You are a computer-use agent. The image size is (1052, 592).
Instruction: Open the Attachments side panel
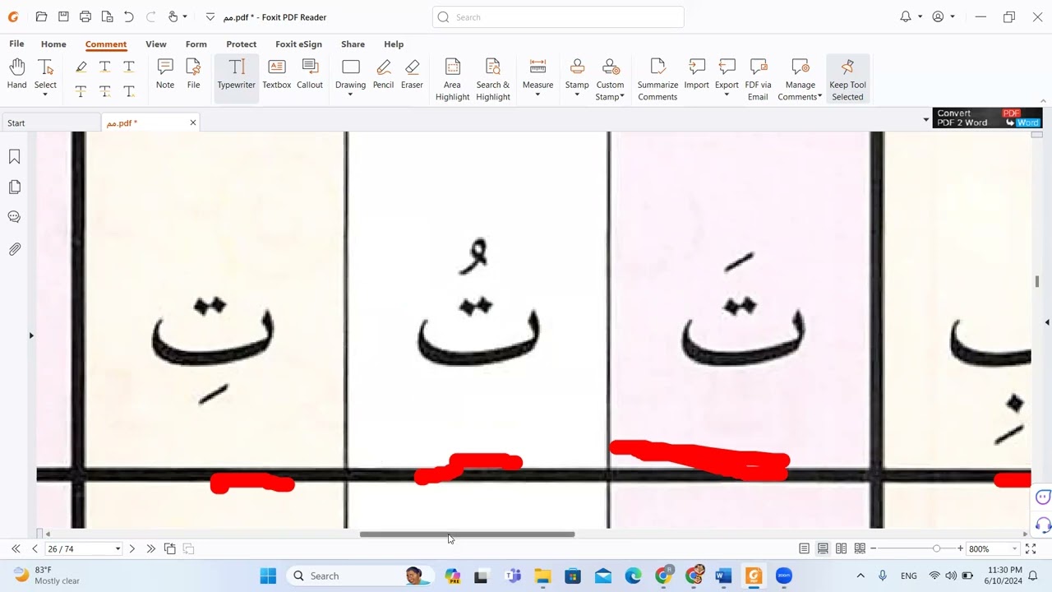pyautogui.click(x=15, y=248)
